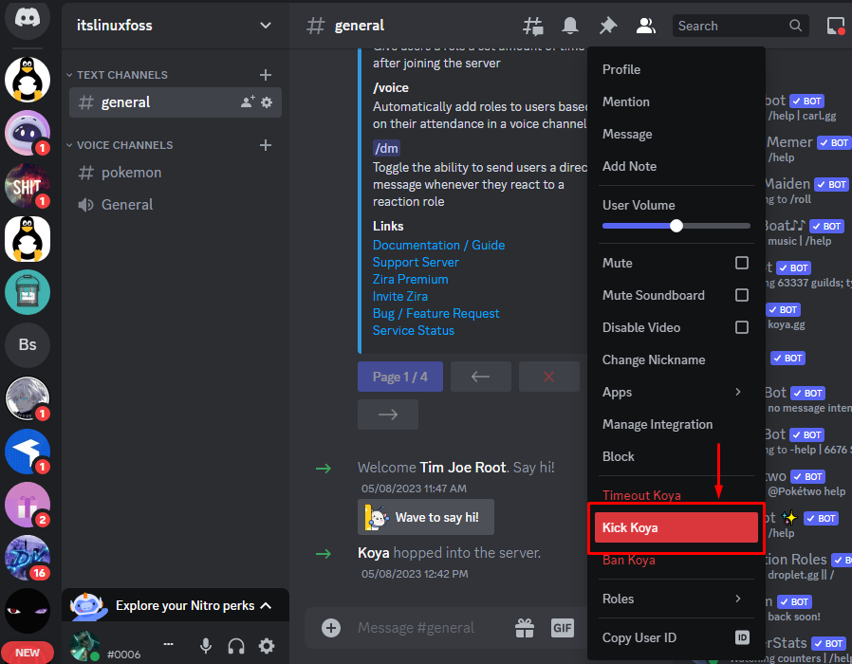The height and width of the screenshot is (664, 852).
Task: Toggle the member list icon
Action: pos(645,26)
